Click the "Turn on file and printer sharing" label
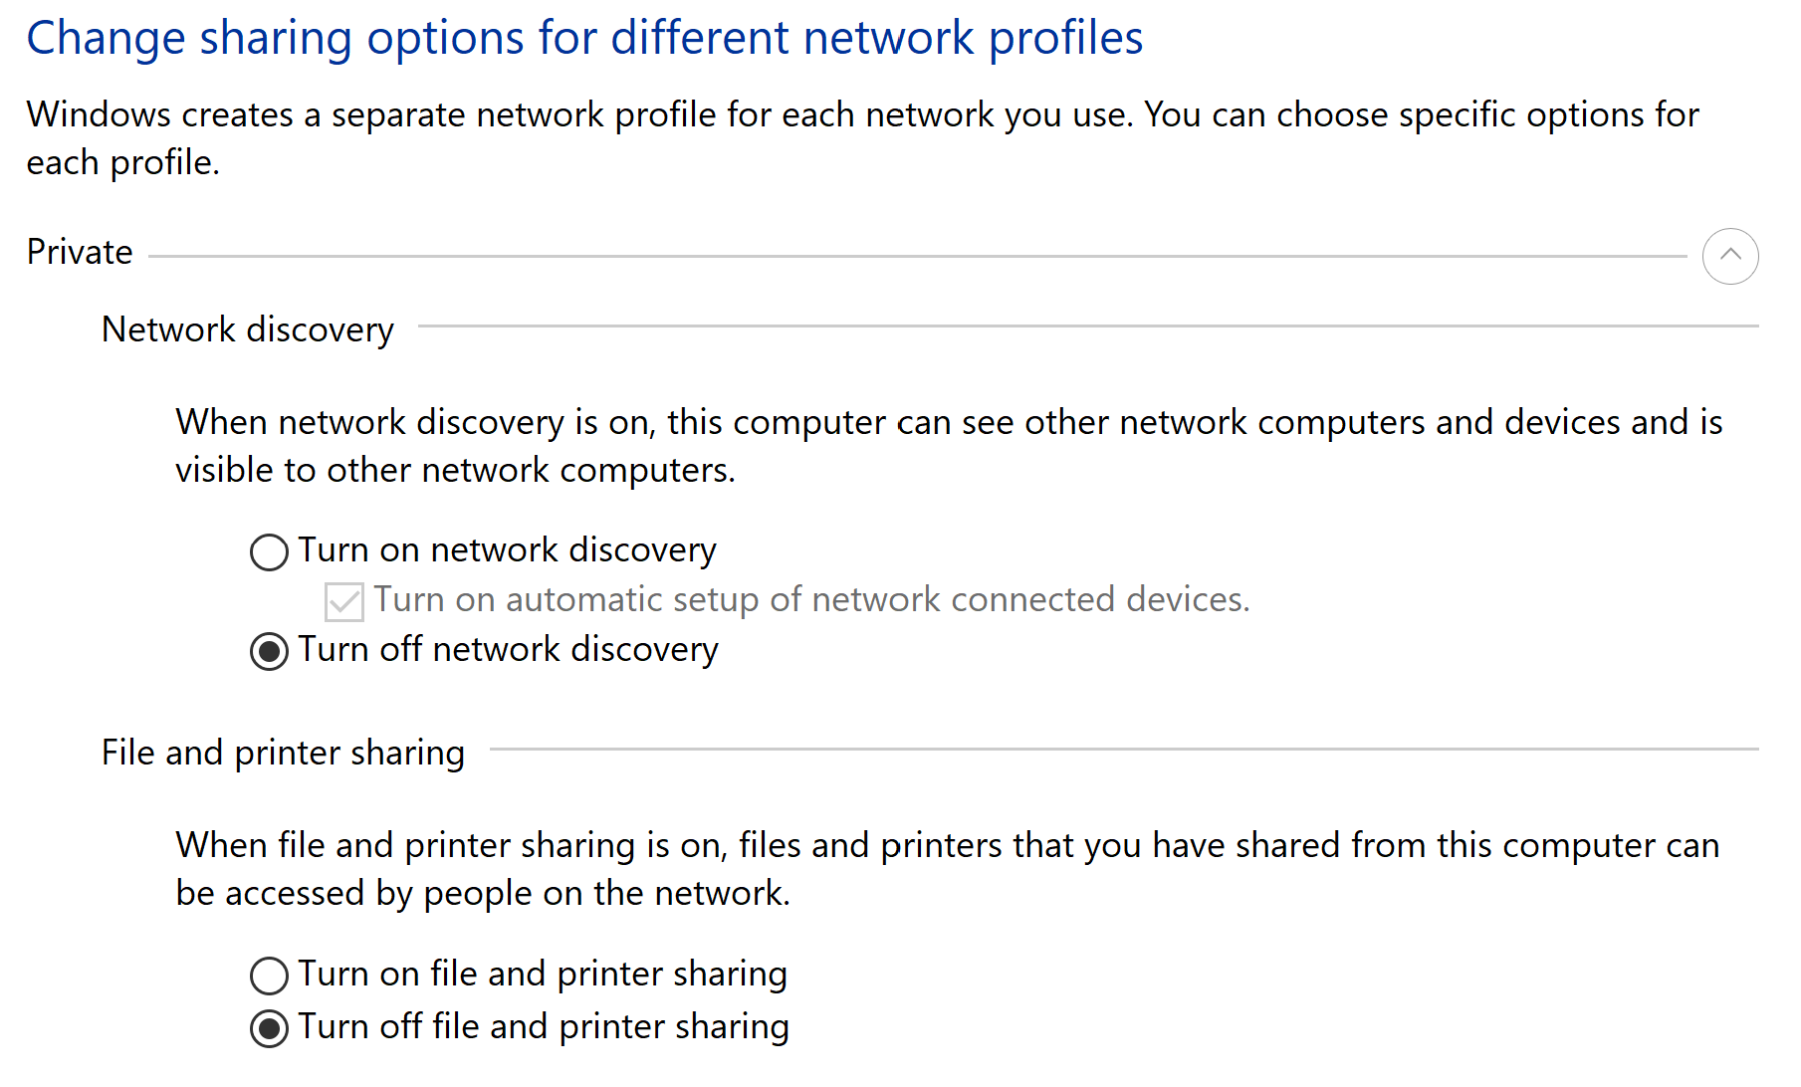Viewport: 1801px width, 1087px height. click(x=543, y=974)
